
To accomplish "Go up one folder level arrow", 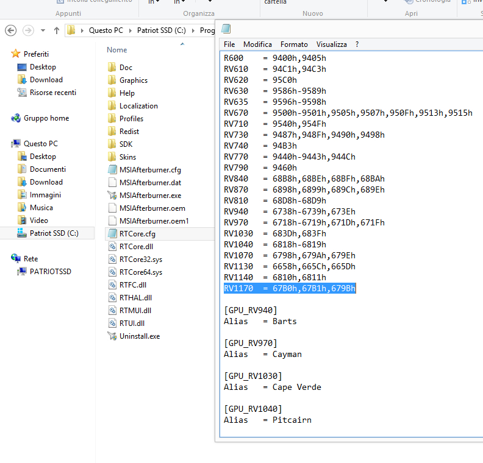I will pos(56,30).
